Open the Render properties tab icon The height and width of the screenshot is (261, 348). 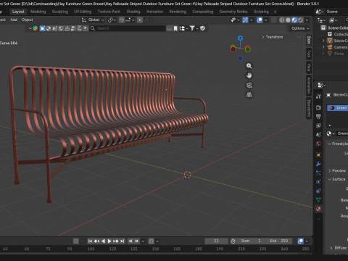click(318, 107)
